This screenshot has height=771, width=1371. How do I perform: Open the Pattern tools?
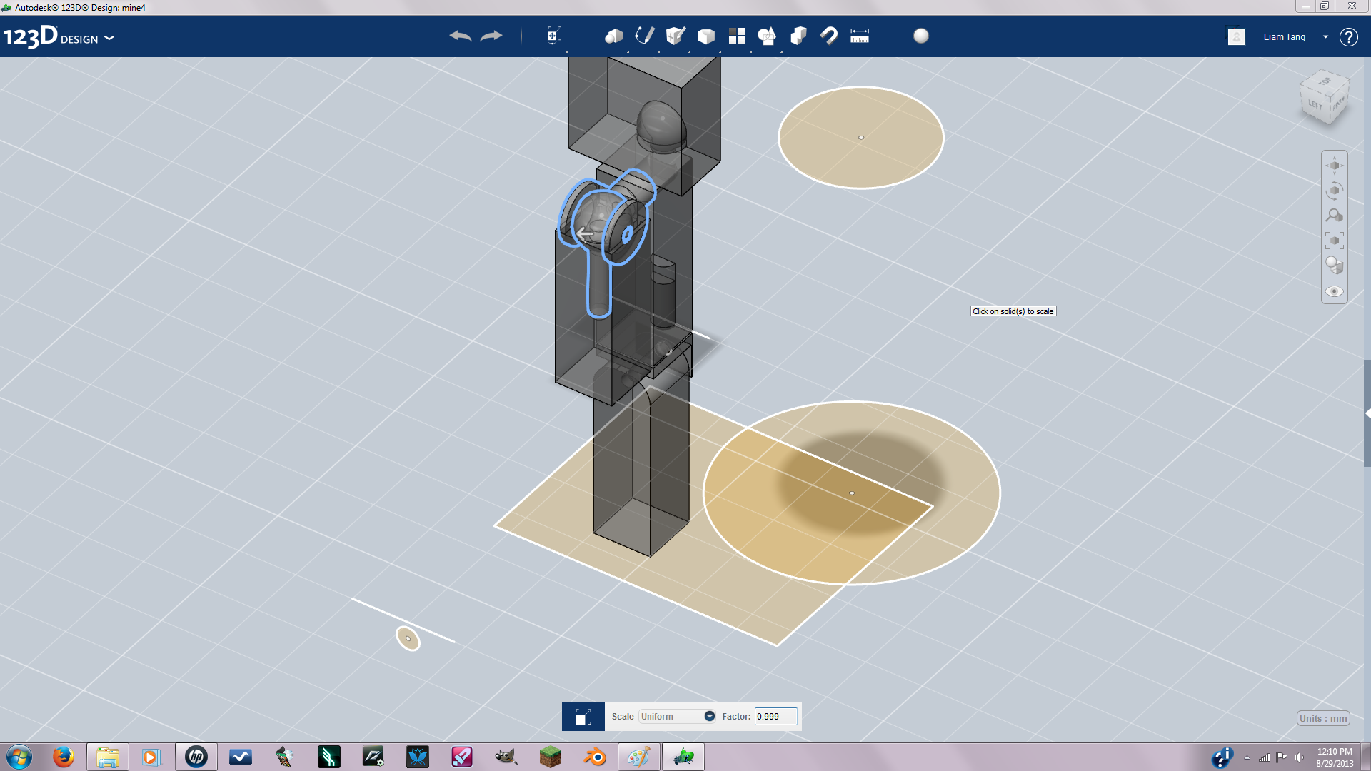[x=737, y=36]
